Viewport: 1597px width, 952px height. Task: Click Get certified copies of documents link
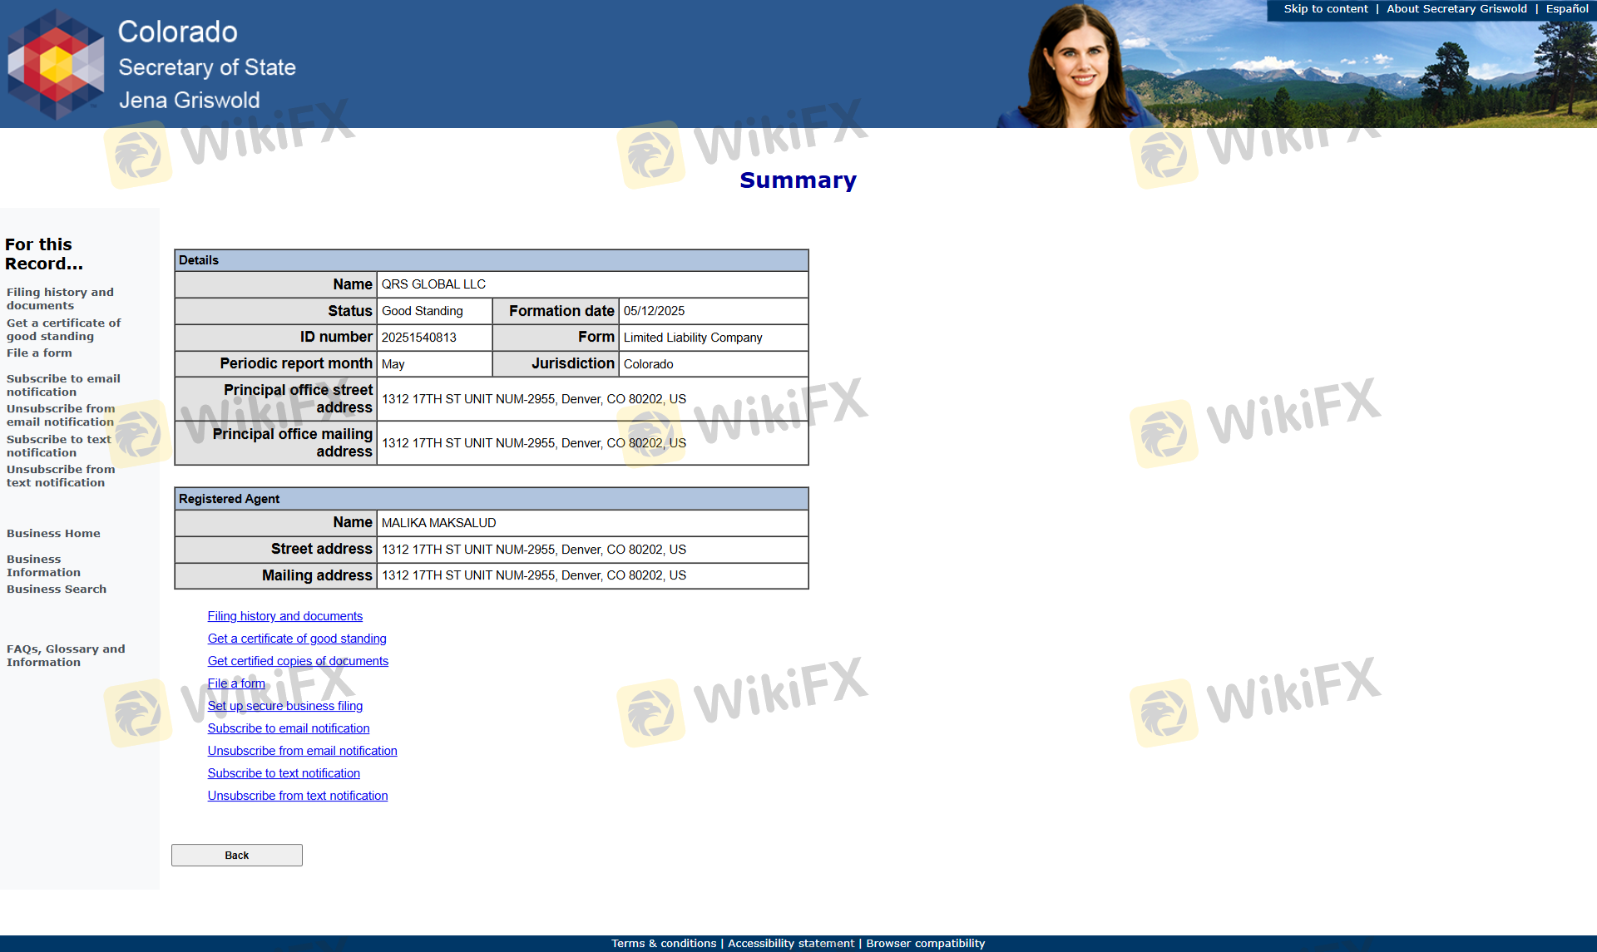(298, 661)
